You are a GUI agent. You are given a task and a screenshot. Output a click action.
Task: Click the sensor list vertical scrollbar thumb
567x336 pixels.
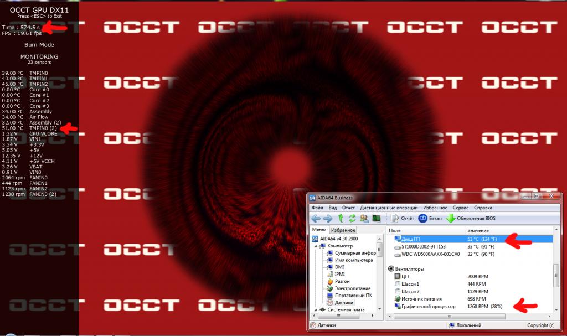556,276
